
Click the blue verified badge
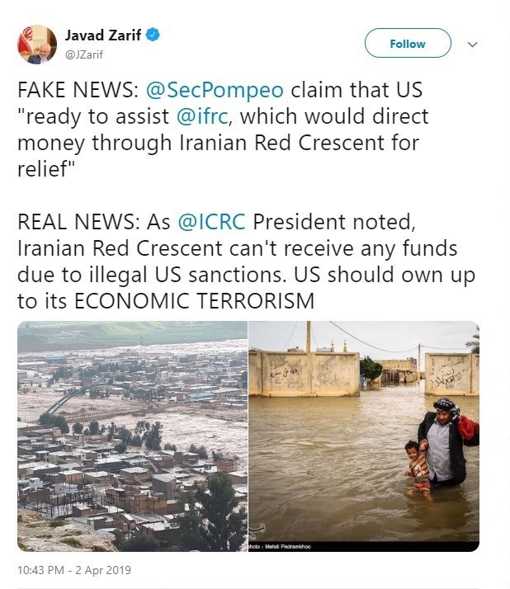[x=153, y=35]
